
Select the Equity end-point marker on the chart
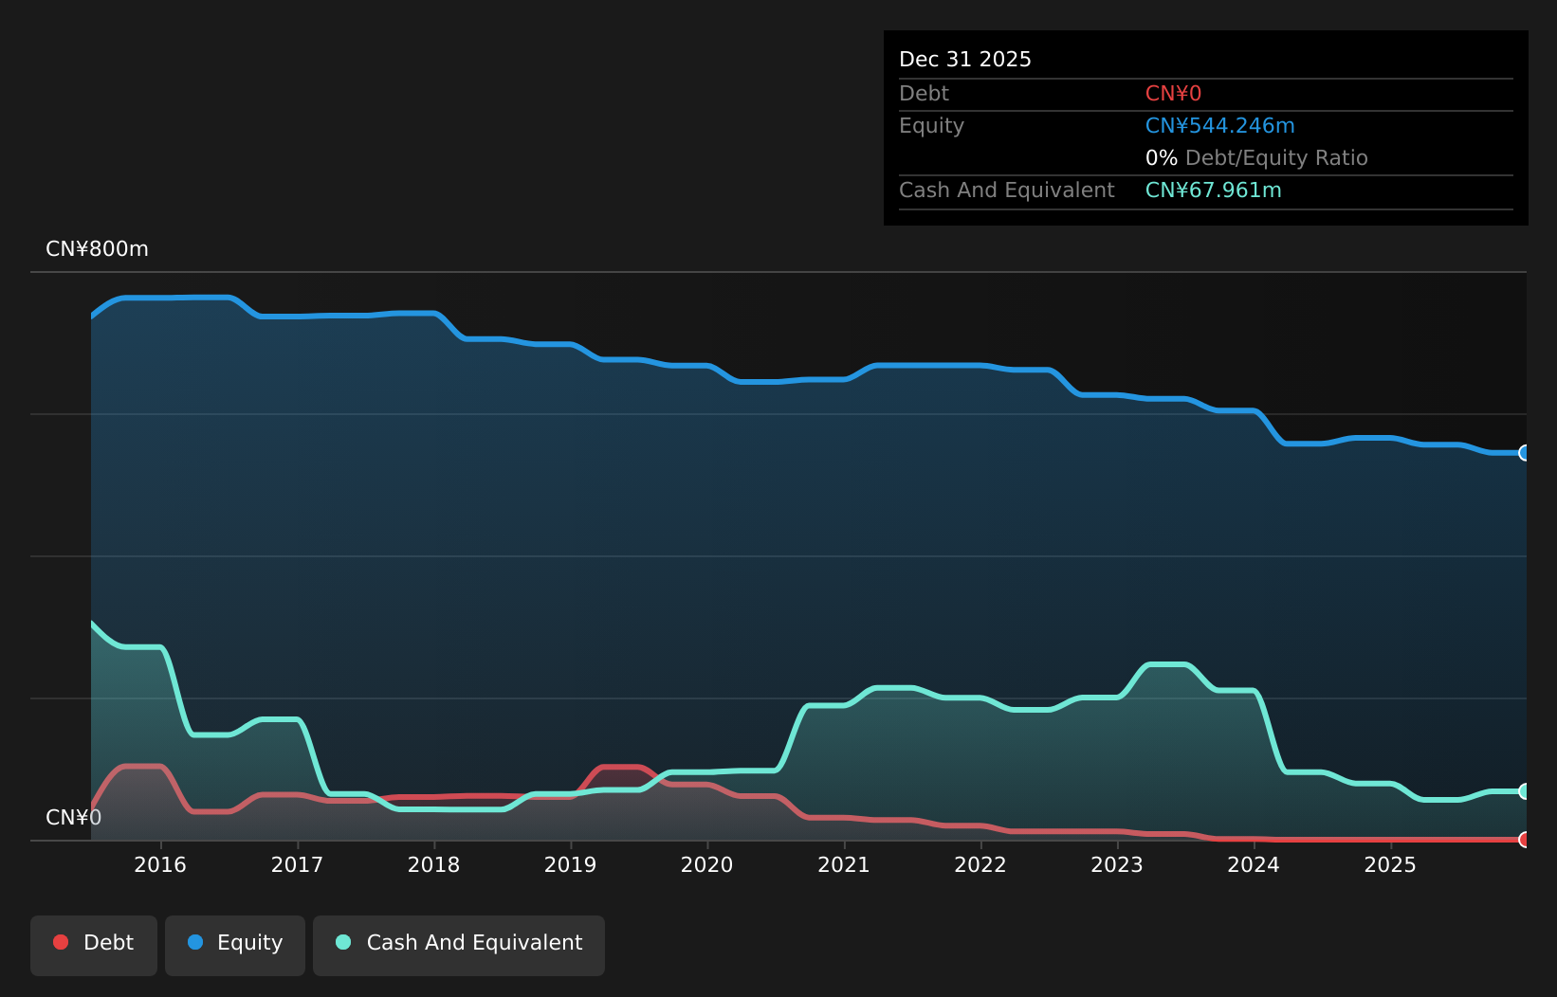(x=1525, y=453)
